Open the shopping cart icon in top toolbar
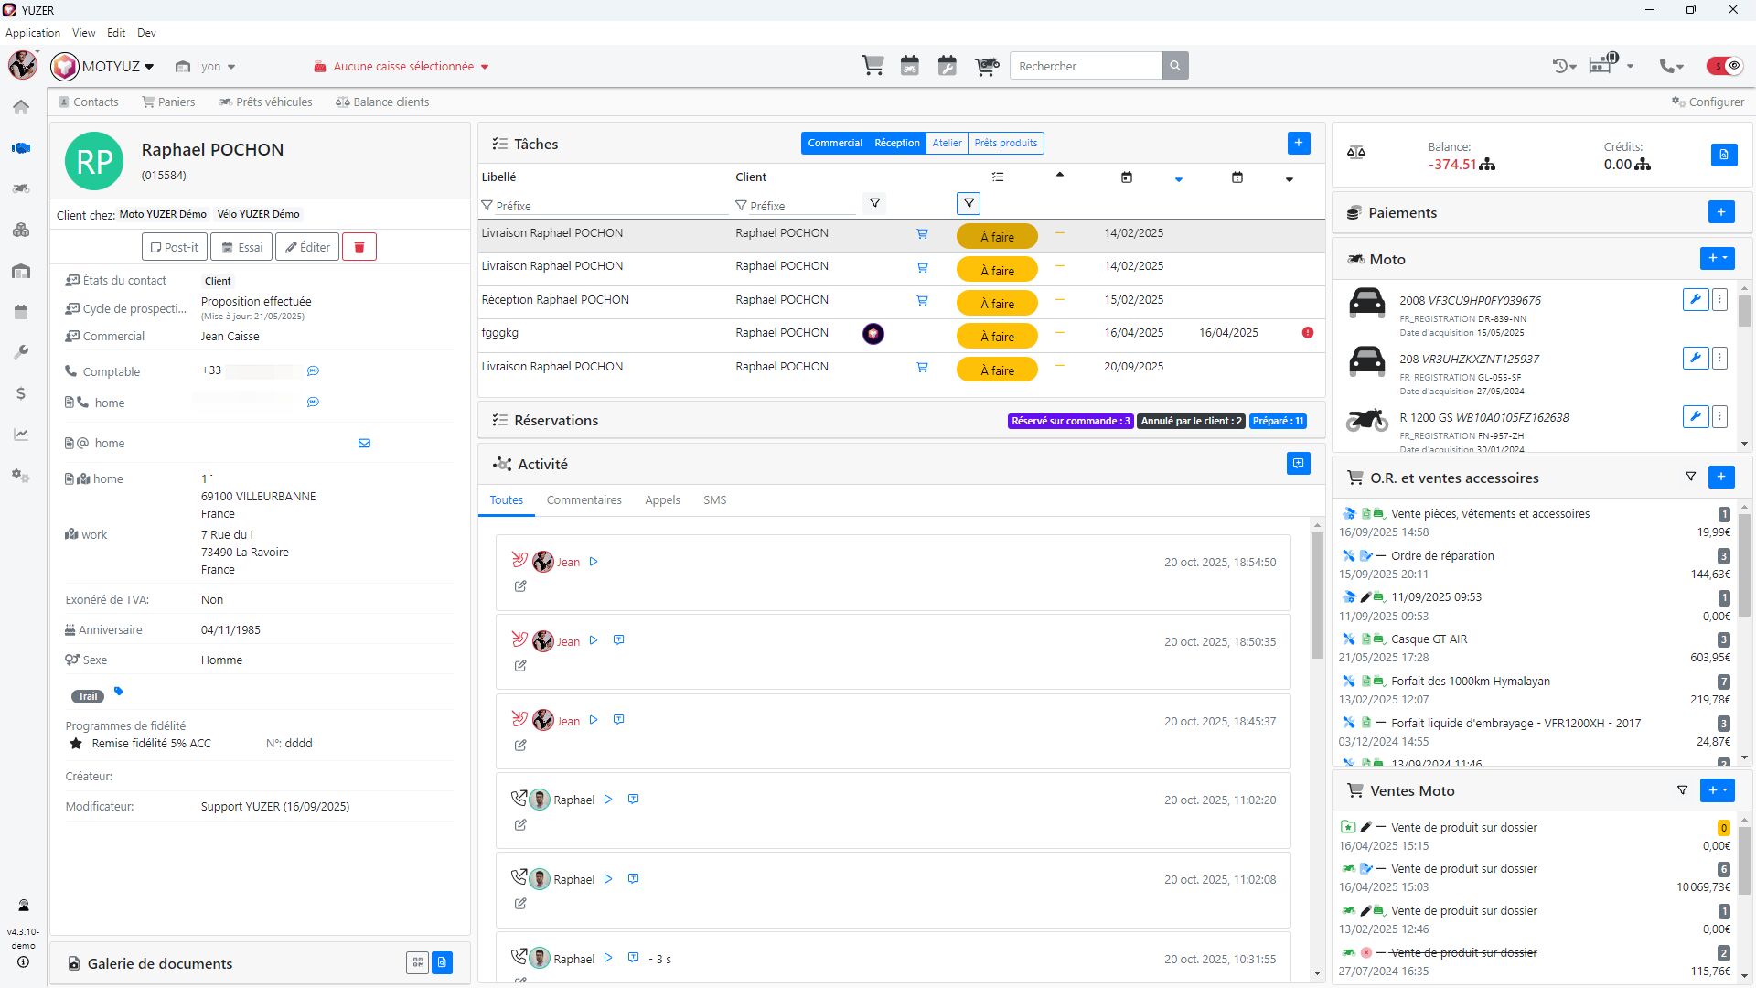 pyautogui.click(x=873, y=66)
